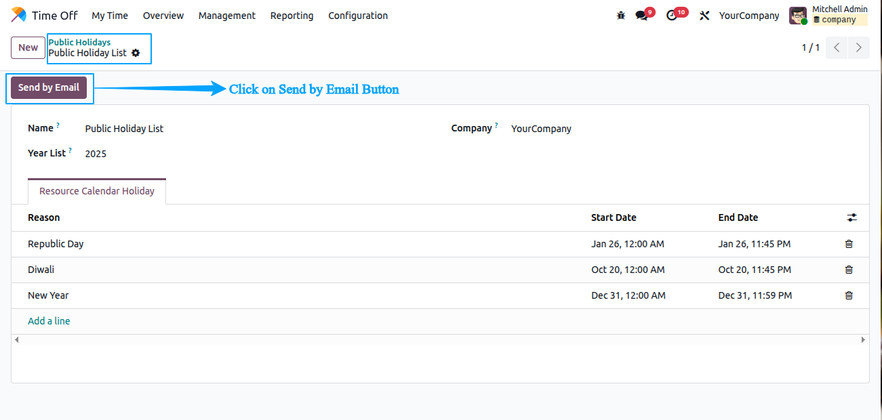The width and height of the screenshot is (882, 420).
Task: Open the Company field YourCompany
Action: point(541,129)
